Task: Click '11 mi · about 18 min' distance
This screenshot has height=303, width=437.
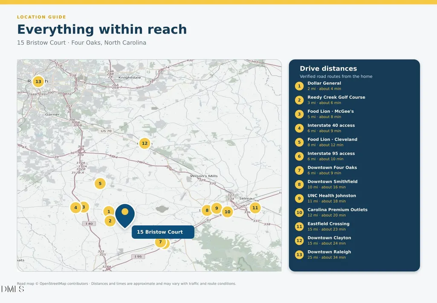Action: [x=326, y=201]
